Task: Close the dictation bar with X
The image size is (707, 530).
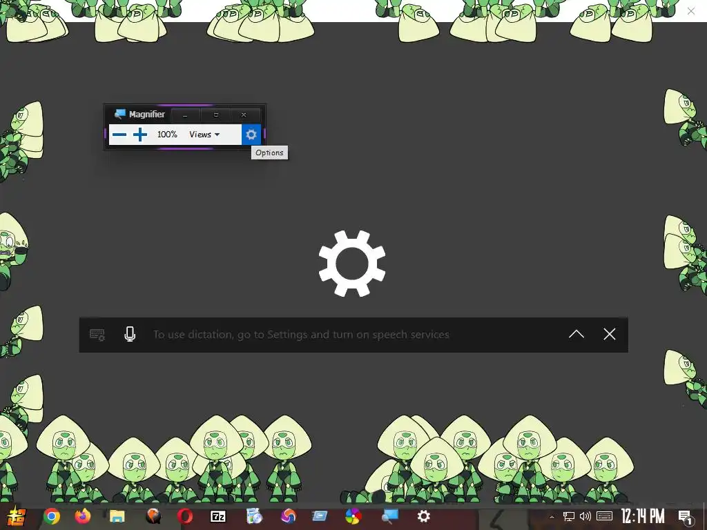Action: pyautogui.click(x=610, y=334)
